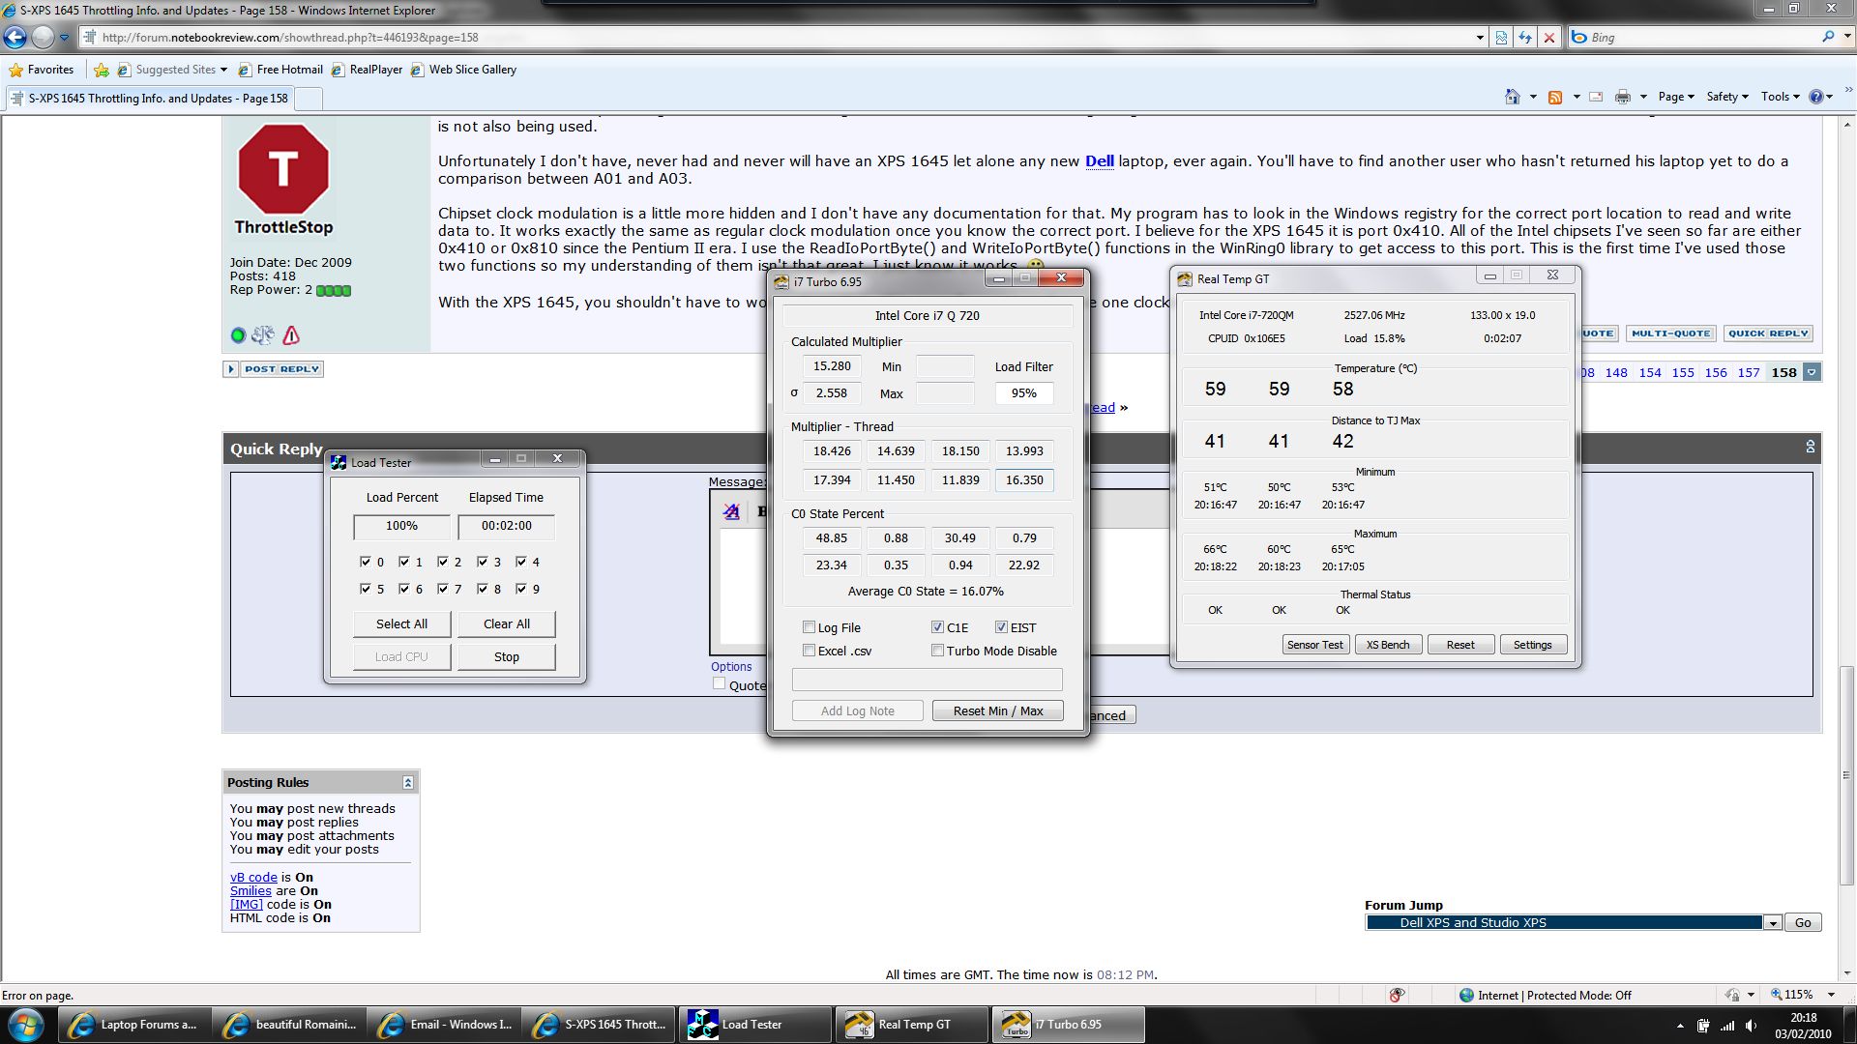
Task: Click the volume speaker tray icon
Action: pyautogui.click(x=1752, y=1026)
